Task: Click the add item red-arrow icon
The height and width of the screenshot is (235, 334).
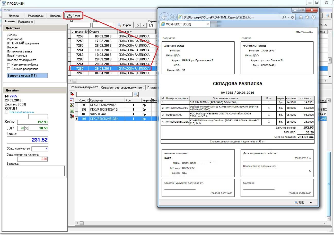Action: (72, 94)
